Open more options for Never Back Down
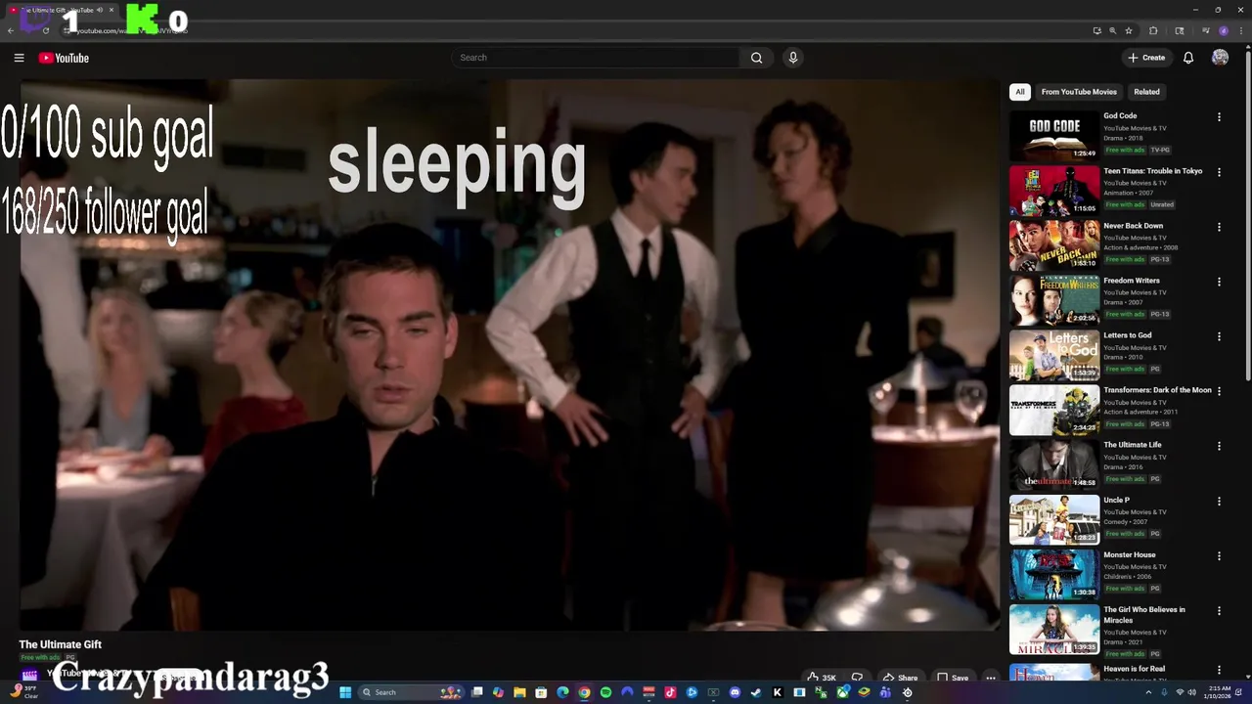Screen dimensions: 1252x704 pyautogui.click(x=1219, y=227)
